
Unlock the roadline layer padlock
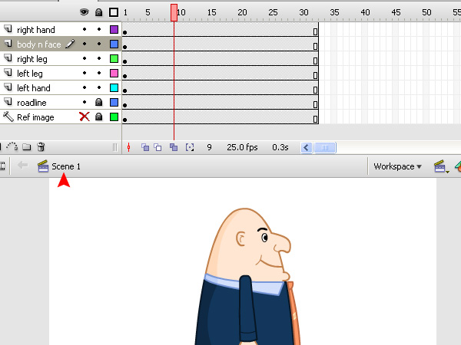tap(99, 102)
